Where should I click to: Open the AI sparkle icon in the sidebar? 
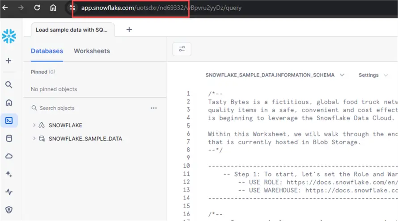coord(9,174)
